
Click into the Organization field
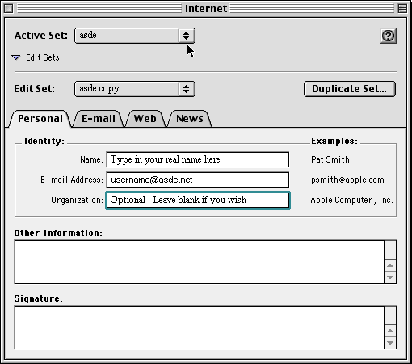pos(198,200)
